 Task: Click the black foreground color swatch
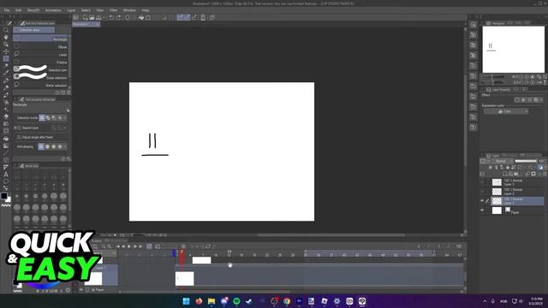tap(3, 196)
